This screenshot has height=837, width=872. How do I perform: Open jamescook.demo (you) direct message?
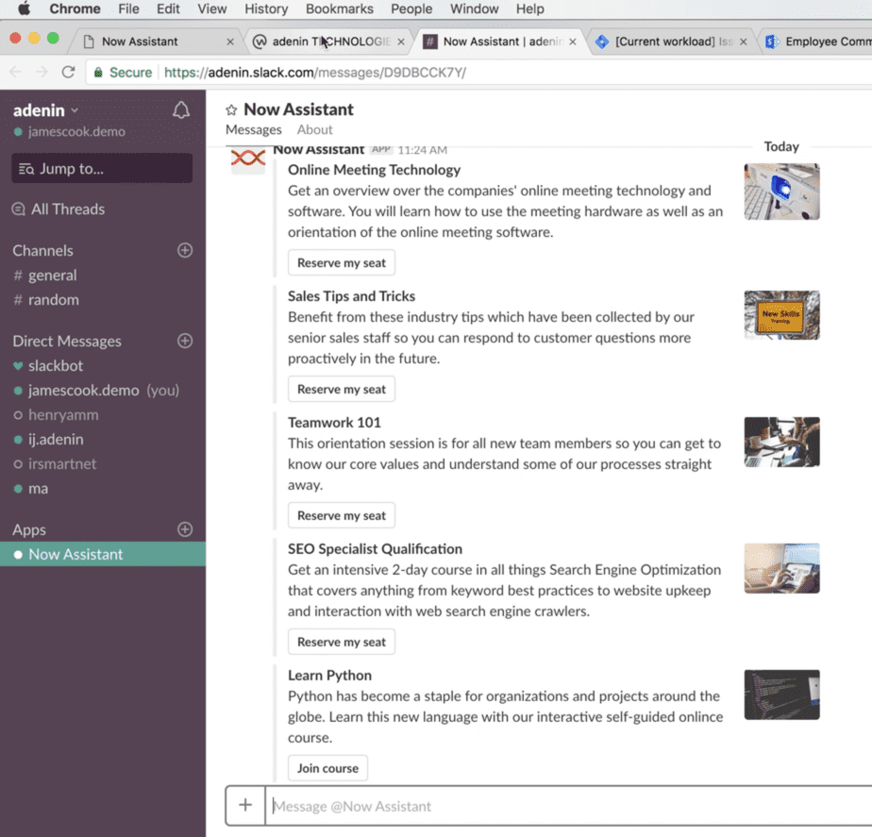104,391
